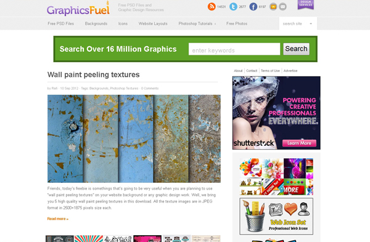Viewport: 370px width, 242px height.
Task: Visit the Twitter bird icon
Action: pyautogui.click(x=233, y=7)
